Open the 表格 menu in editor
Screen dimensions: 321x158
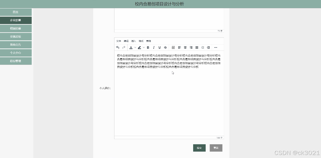[149, 41]
